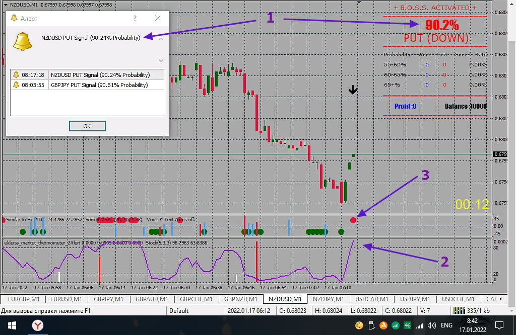Switch to the EURGBP,M1 chart tab
Screen dimensions: 516x335
click(24, 299)
